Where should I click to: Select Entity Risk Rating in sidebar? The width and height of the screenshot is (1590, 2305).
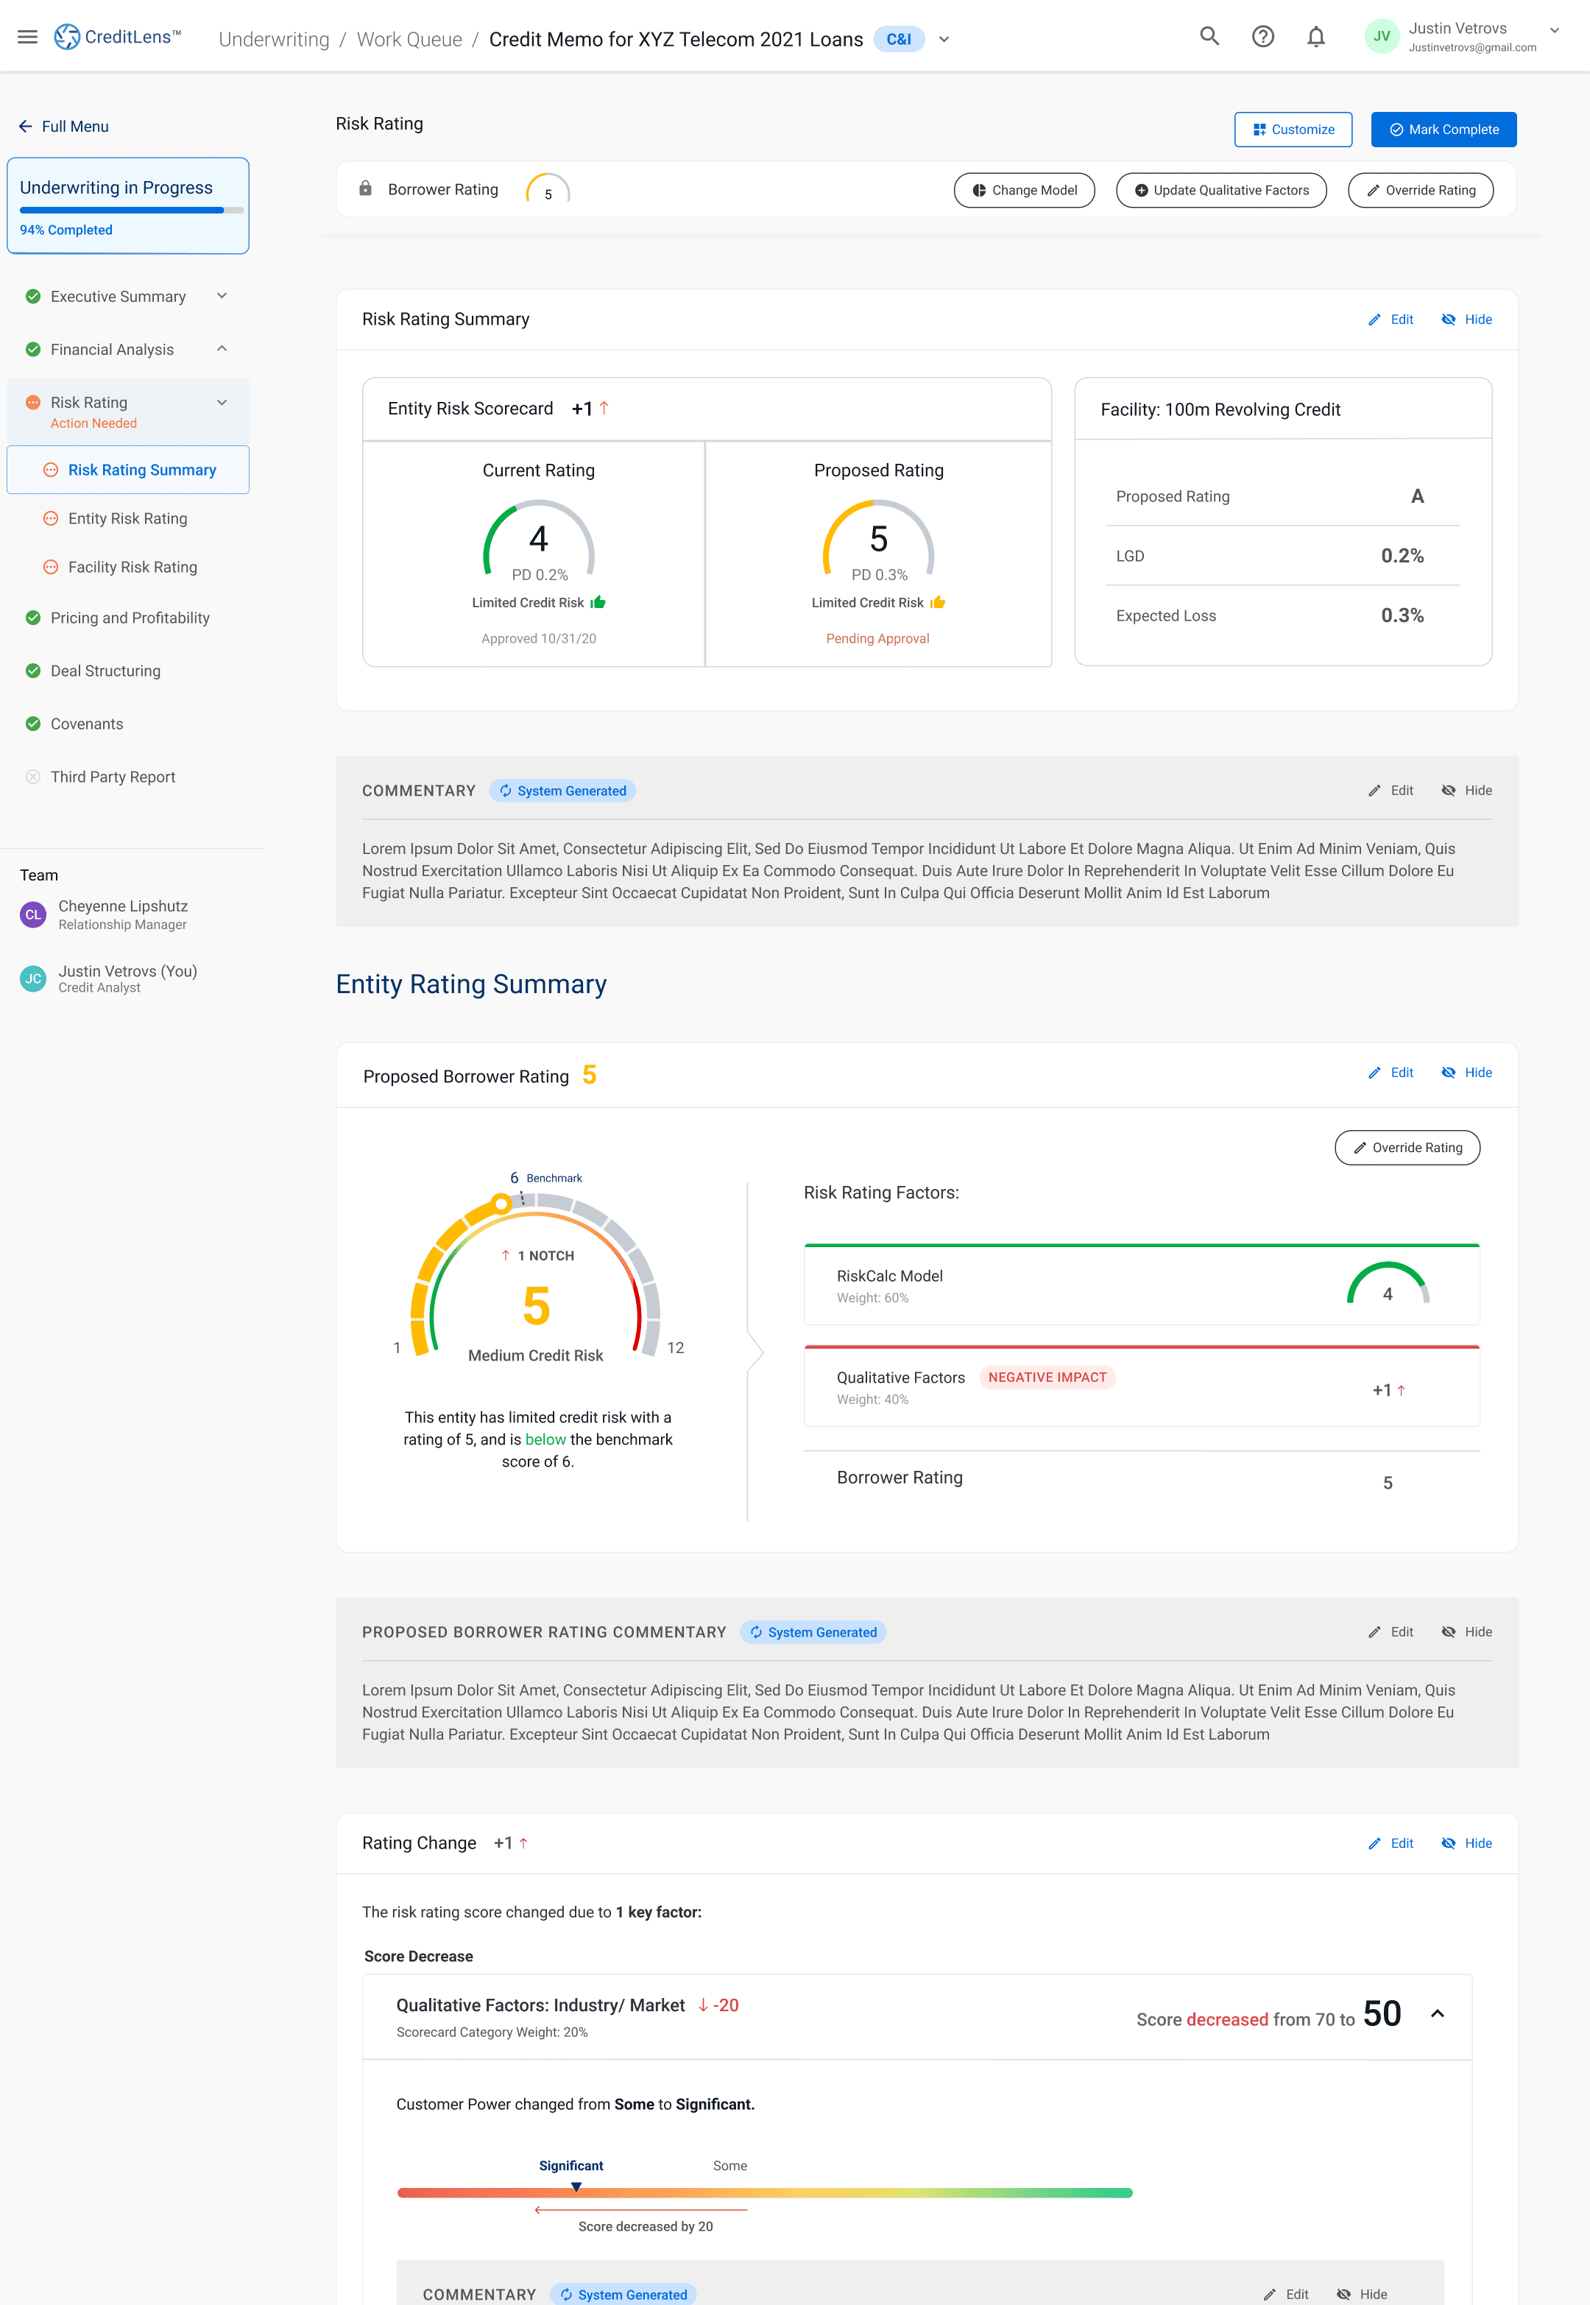pyautogui.click(x=127, y=518)
